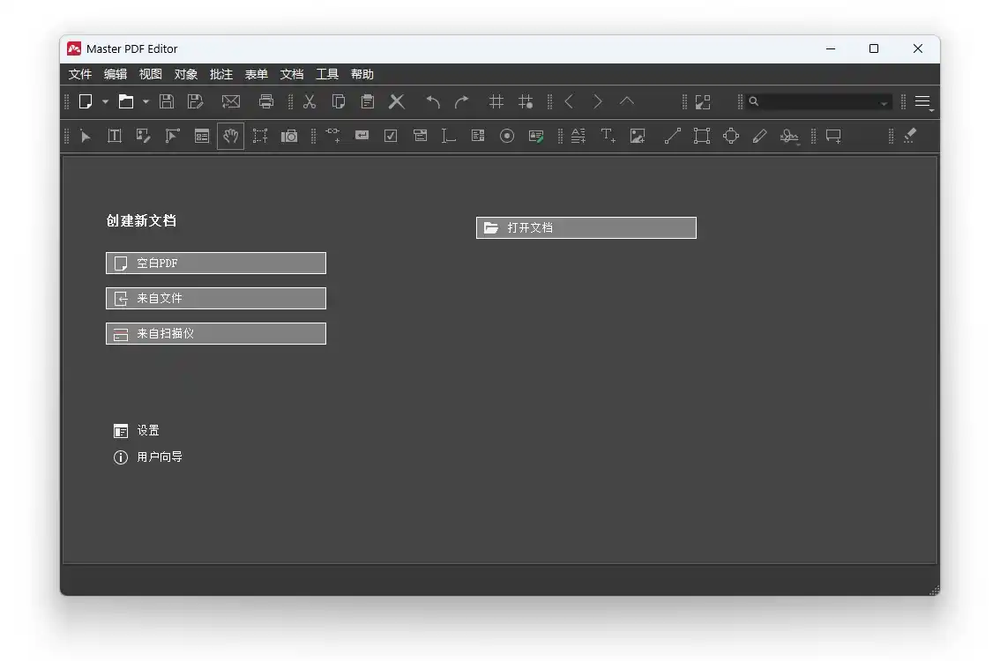Select the edit forms tool

[x=202, y=136]
